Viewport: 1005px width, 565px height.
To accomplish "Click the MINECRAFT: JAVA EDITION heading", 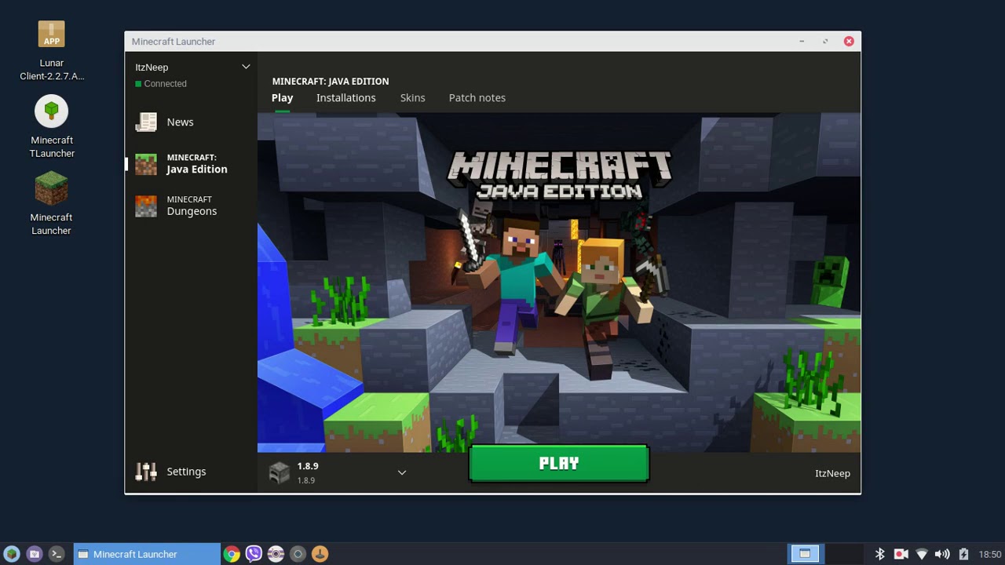I will click(x=331, y=81).
